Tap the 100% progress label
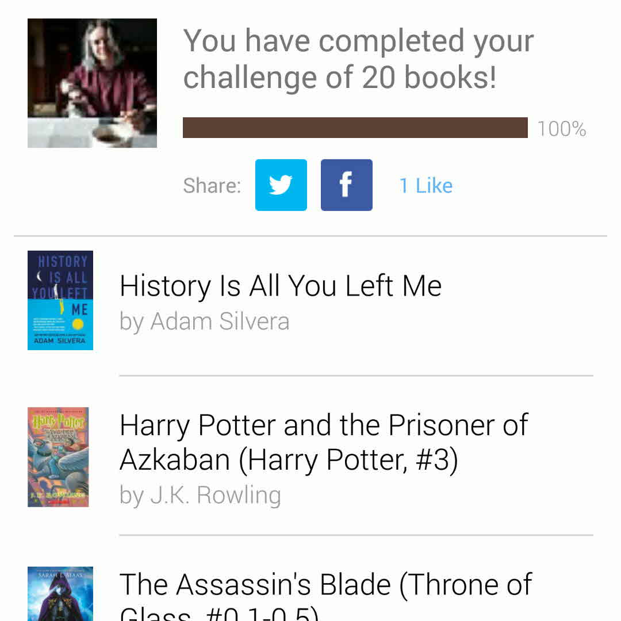621x621 pixels. click(x=561, y=129)
